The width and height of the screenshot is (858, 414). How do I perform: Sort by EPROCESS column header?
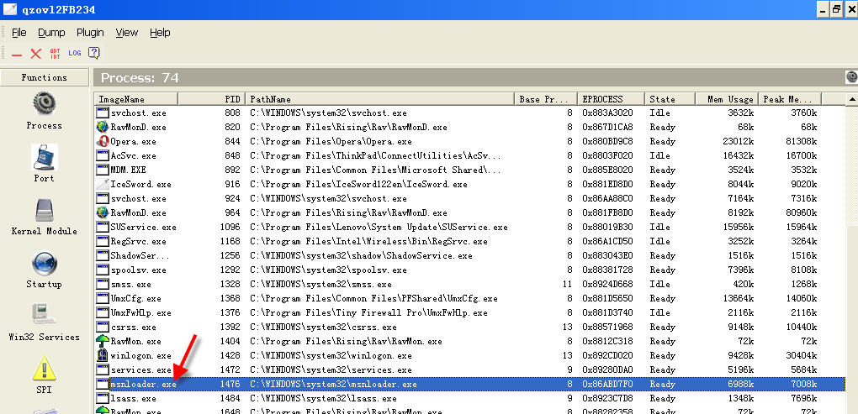611,99
